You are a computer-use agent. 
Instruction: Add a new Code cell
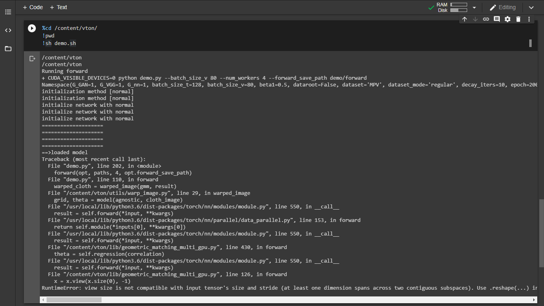tap(33, 7)
